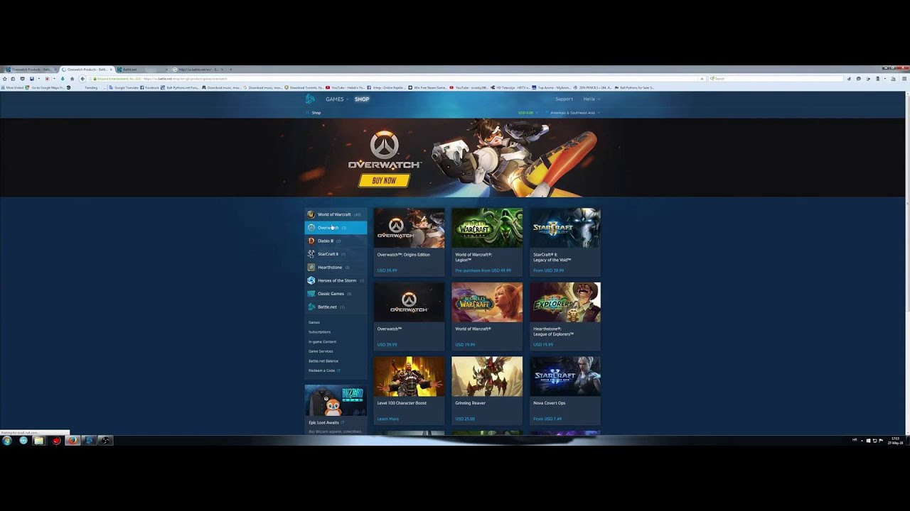
Task: Open Firefox from the taskbar
Action: 72,441
